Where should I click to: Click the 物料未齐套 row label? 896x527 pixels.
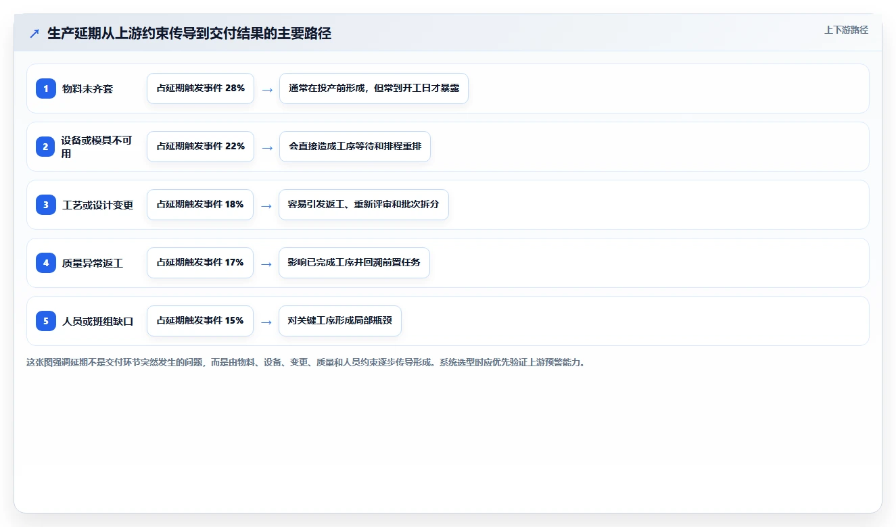(88, 89)
